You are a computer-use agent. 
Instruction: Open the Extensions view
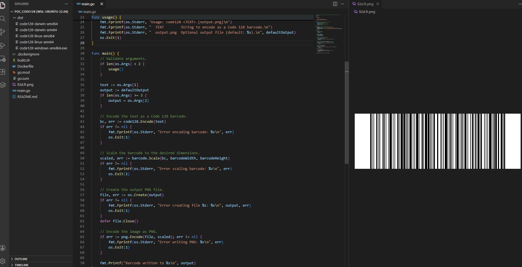point(3,72)
